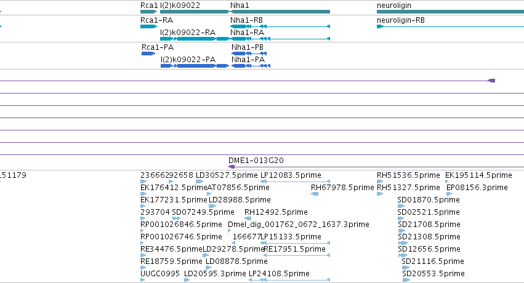Click the RE17951.5prime label
Image resolution: width=524 pixels, height=283 pixels.
click(x=295, y=249)
